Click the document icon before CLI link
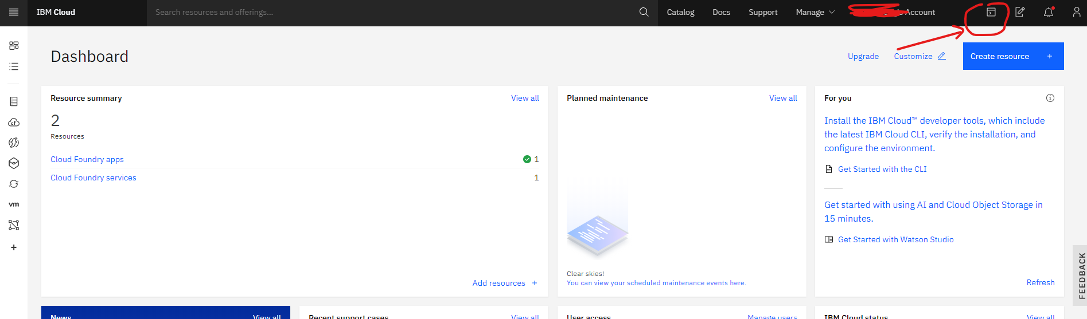Viewport: 1087px width, 319px height. point(828,169)
